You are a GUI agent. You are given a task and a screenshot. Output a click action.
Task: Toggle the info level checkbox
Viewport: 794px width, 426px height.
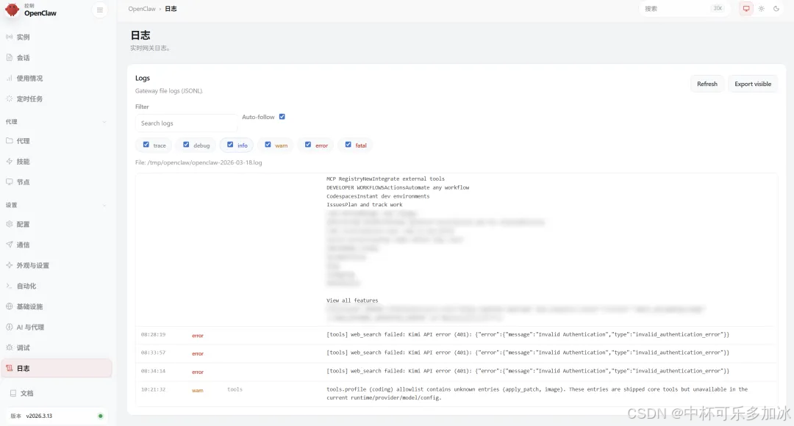click(x=230, y=145)
